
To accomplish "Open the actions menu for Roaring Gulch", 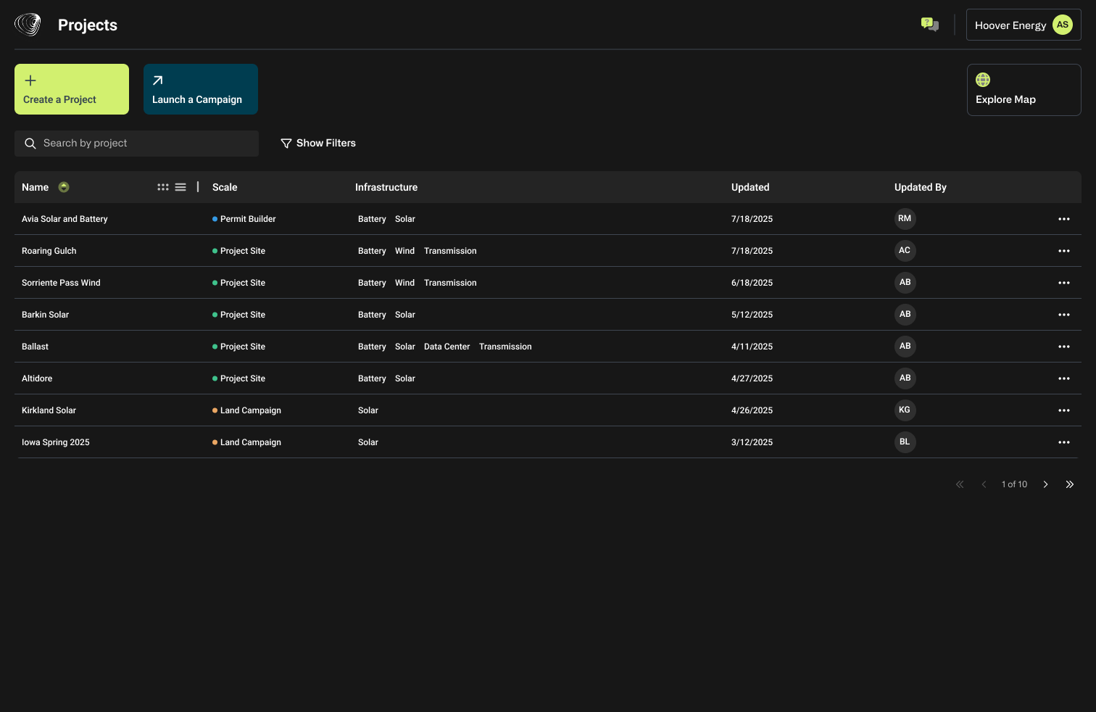I will 1064,250.
